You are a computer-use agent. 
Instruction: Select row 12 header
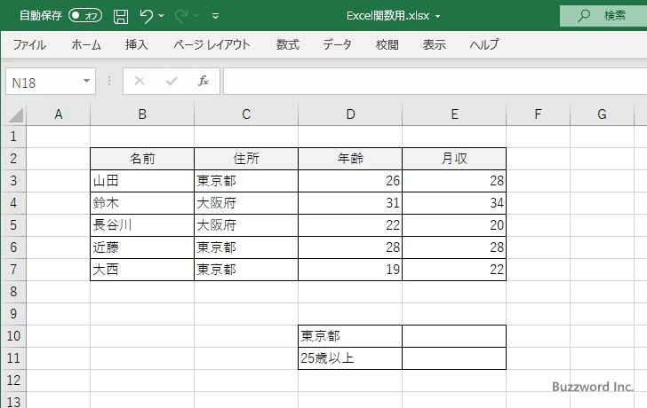pyautogui.click(x=13, y=381)
